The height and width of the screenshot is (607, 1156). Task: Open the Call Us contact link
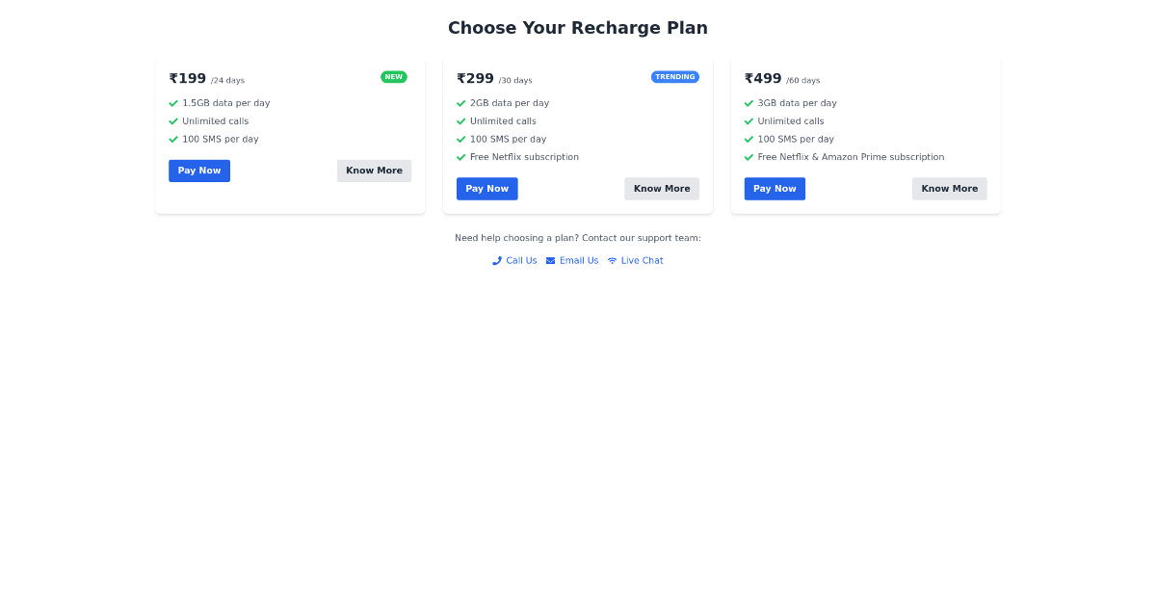(x=520, y=260)
